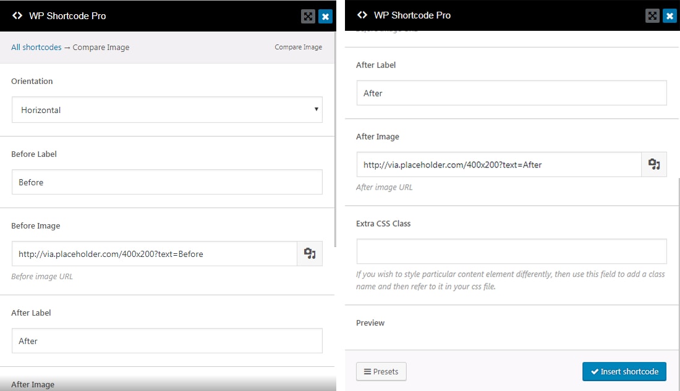This screenshot has width=680, height=391.
Task: Focus the Before Image URL field
Action: tap(155, 254)
